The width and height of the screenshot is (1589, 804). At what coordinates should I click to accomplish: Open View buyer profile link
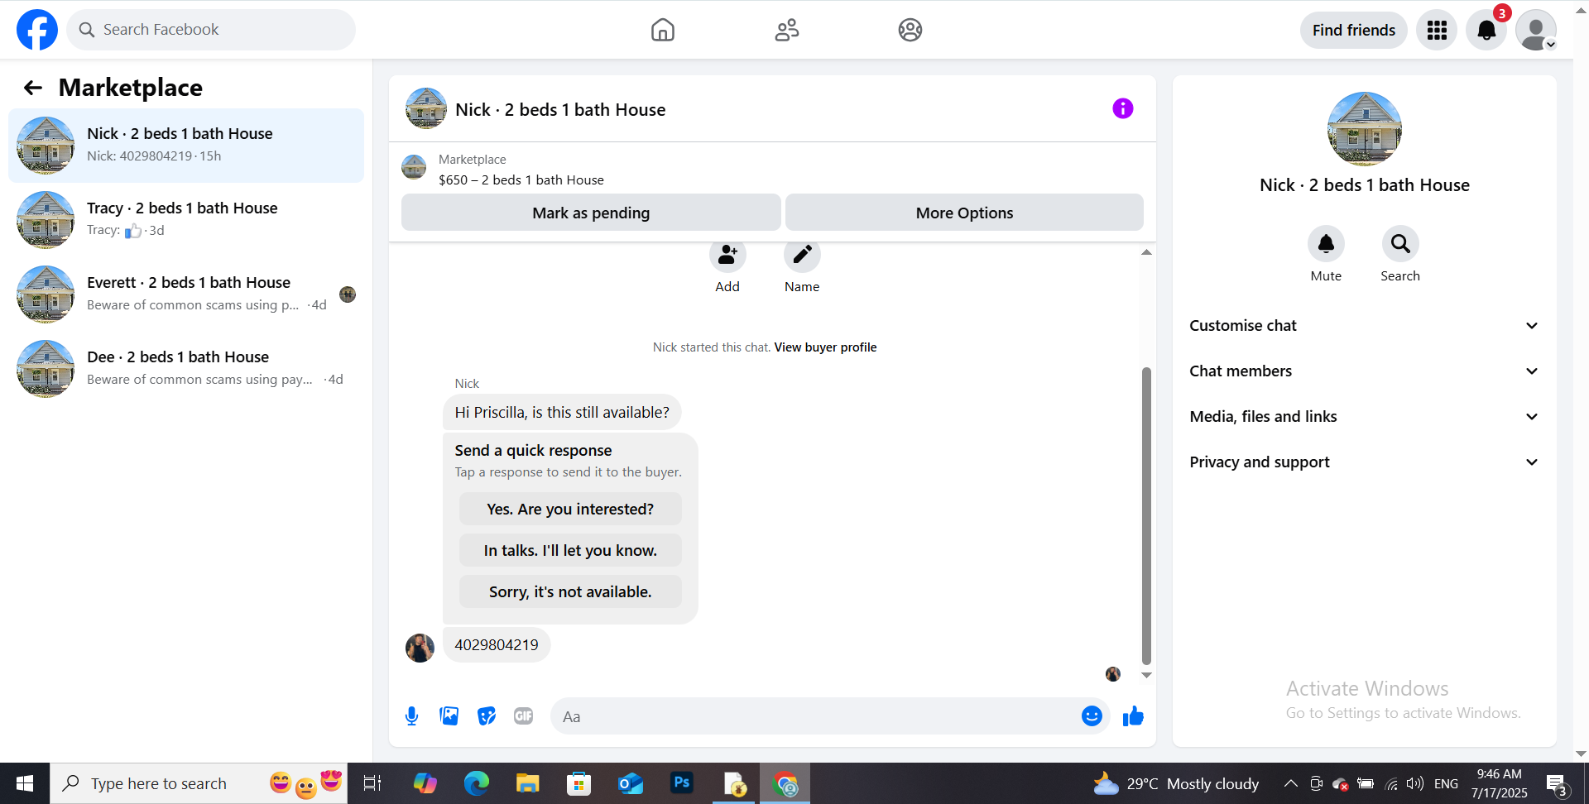coord(825,347)
